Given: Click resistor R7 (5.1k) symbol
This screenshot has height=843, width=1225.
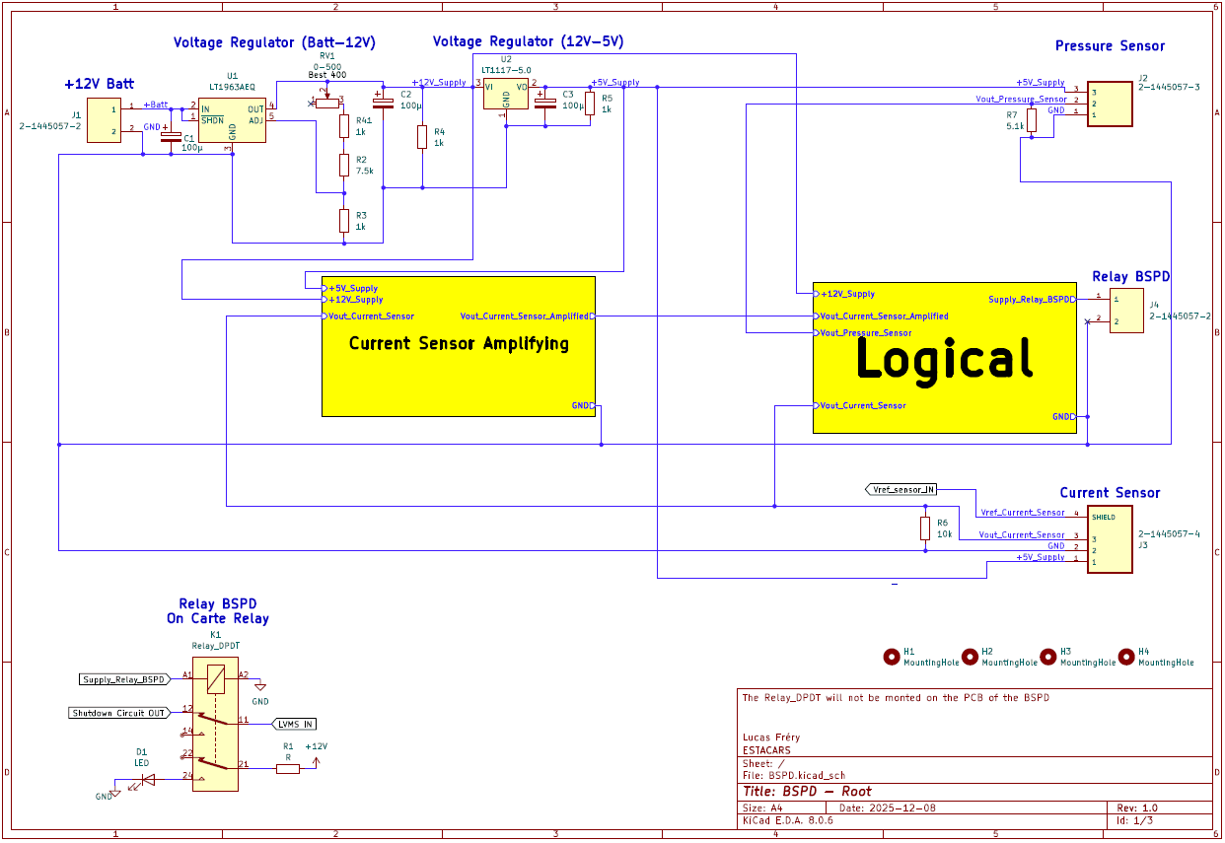Looking at the screenshot, I should click(x=1032, y=120).
